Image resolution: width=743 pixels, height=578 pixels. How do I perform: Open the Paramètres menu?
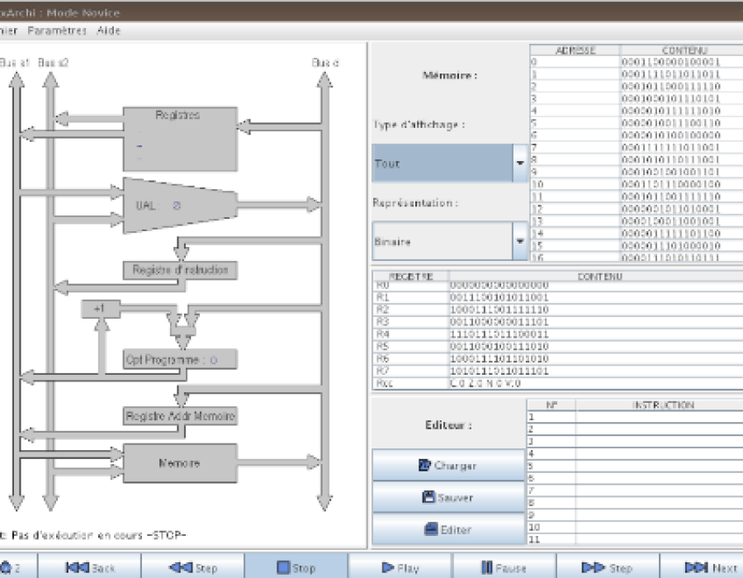point(57,31)
